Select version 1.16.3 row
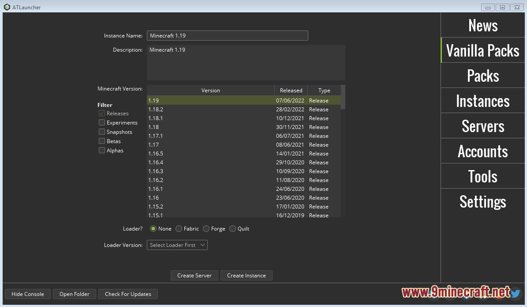The image size is (527, 307). [244, 171]
